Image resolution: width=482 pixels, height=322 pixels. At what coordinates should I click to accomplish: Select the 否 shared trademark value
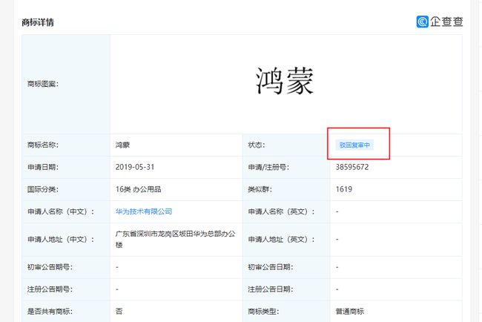[119, 311]
